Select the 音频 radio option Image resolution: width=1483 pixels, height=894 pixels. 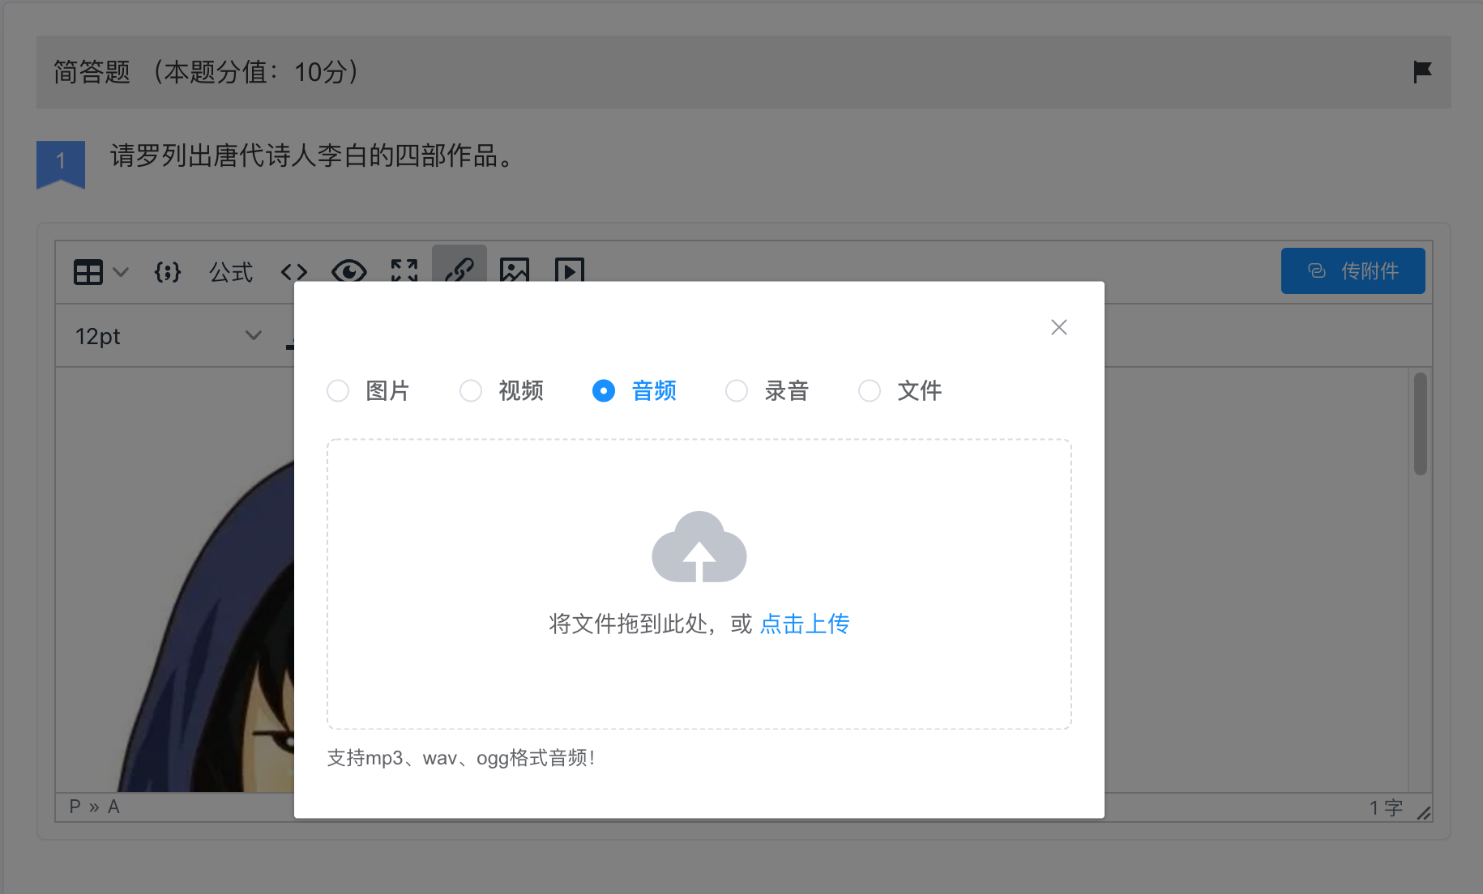635,391
